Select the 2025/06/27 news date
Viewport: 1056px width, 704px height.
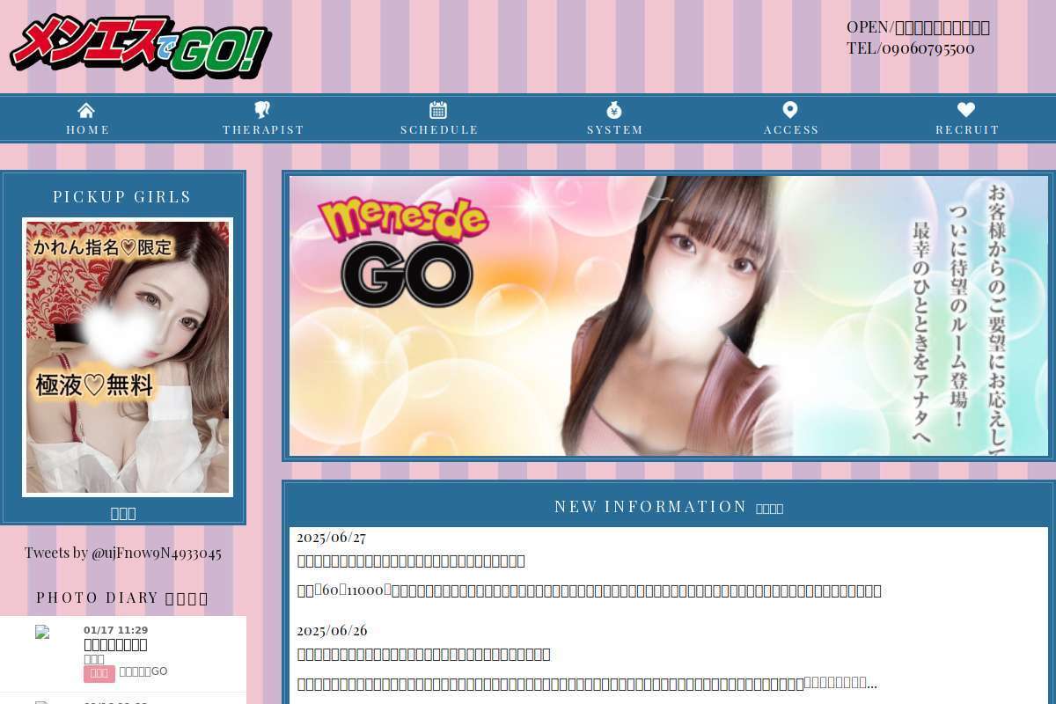pyautogui.click(x=331, y=537)
